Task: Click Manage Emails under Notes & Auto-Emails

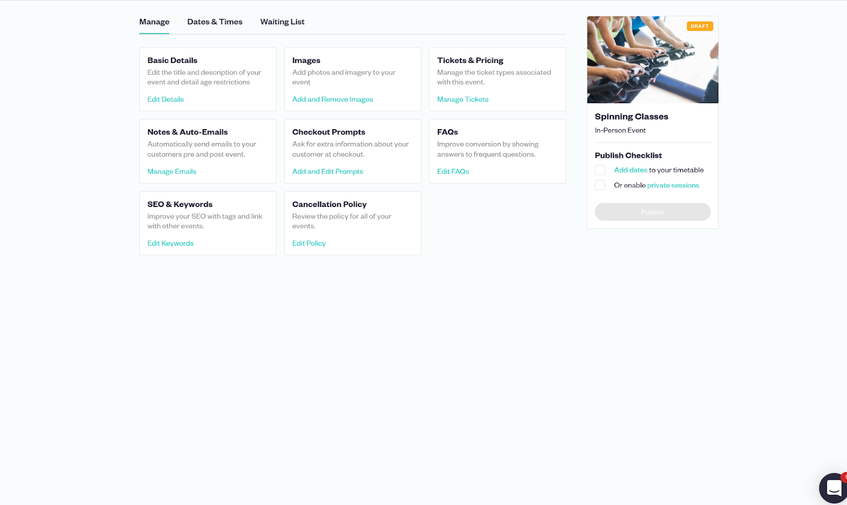Action: click(172, 171)
